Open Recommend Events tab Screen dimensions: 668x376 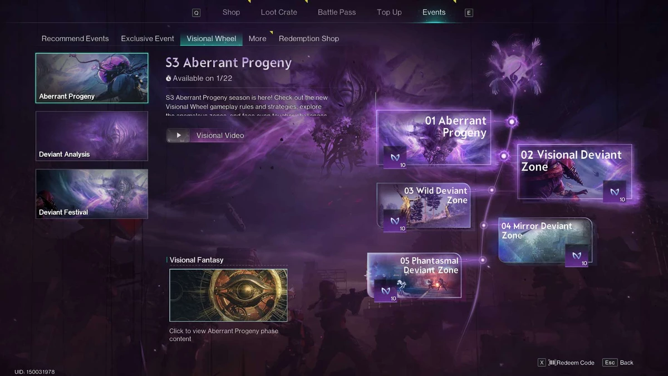coord(75,38)
